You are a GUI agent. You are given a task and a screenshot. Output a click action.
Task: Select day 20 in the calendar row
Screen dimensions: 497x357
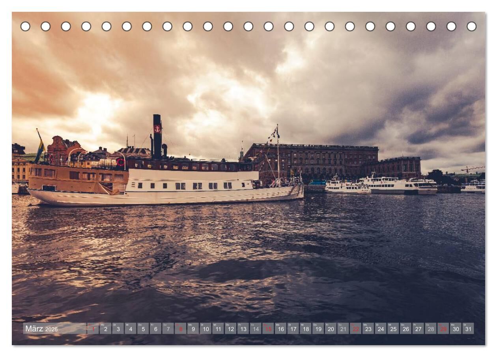tap(331, 329)
